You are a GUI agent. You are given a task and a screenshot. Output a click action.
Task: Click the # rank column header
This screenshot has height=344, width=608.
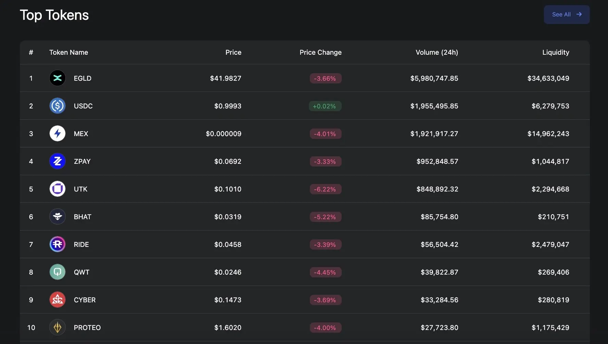pyautogui.click(x=31, y=52)
